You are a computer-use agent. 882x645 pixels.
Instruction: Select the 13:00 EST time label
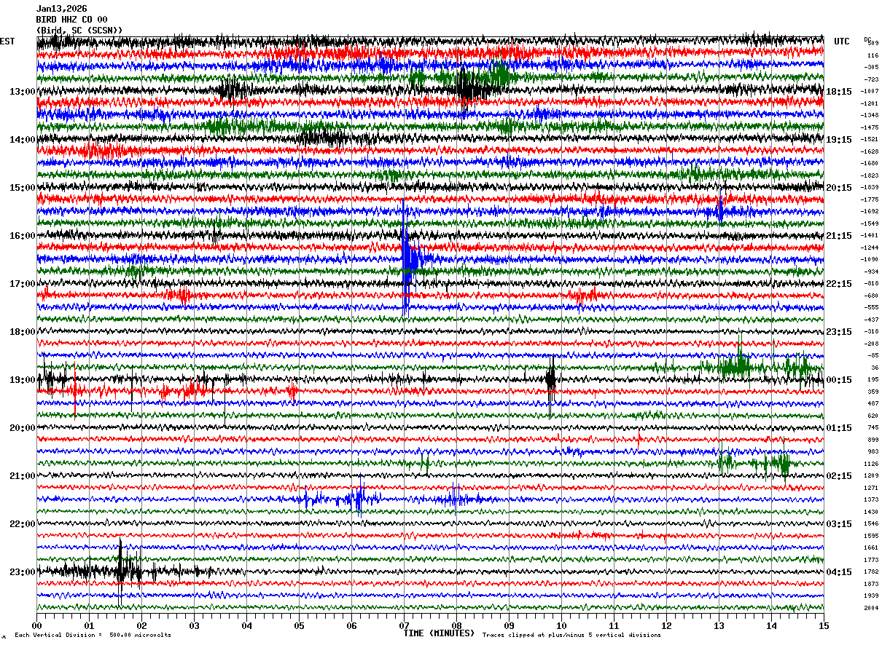pyautogui.click(x=22, y=92)
